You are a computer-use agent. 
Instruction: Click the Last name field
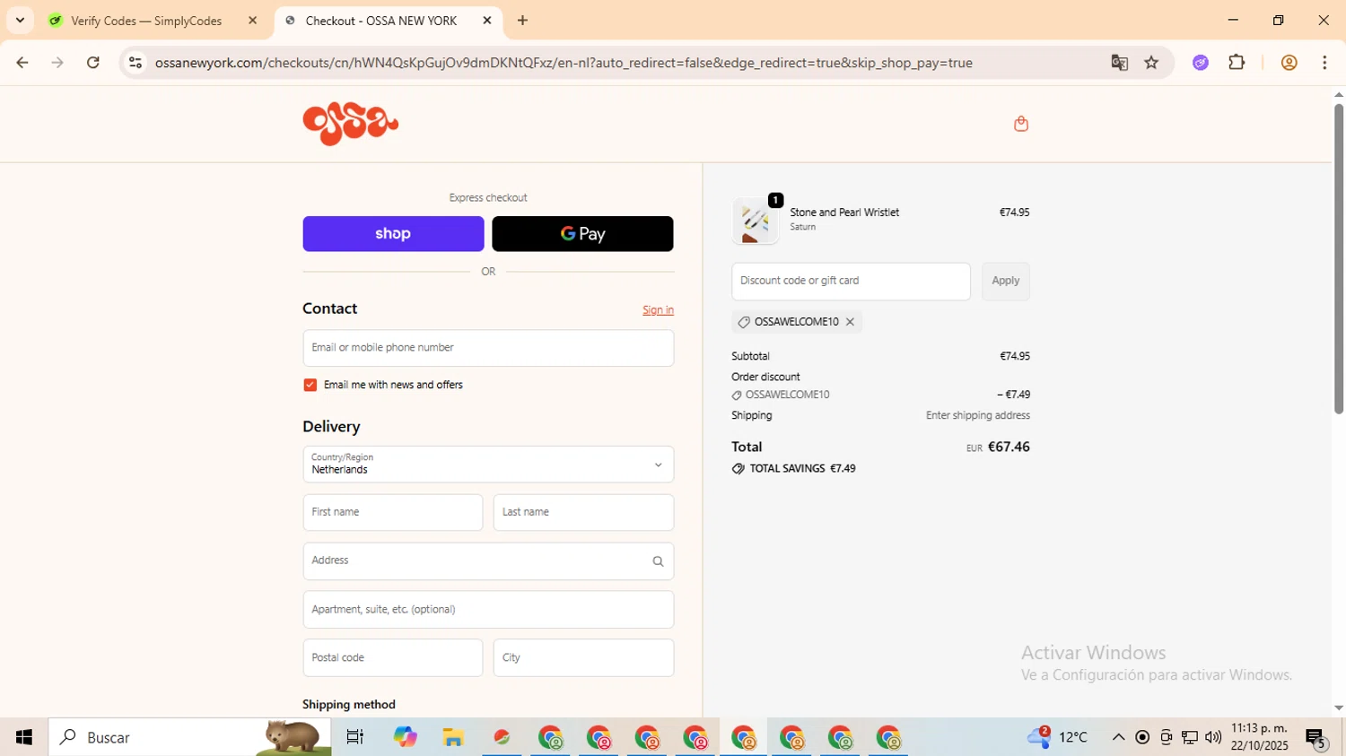(x=583, y=513)
